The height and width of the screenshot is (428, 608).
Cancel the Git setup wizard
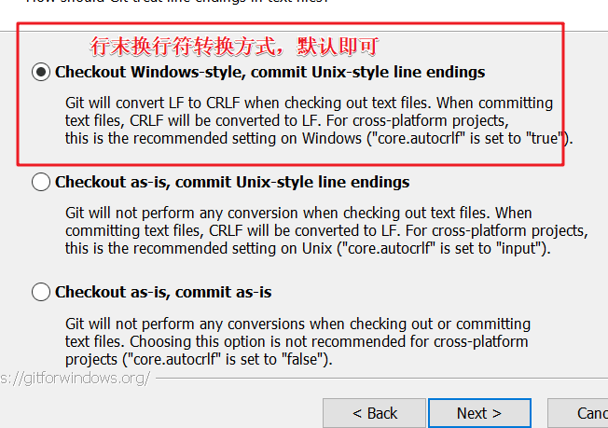[x=578, y=413]
